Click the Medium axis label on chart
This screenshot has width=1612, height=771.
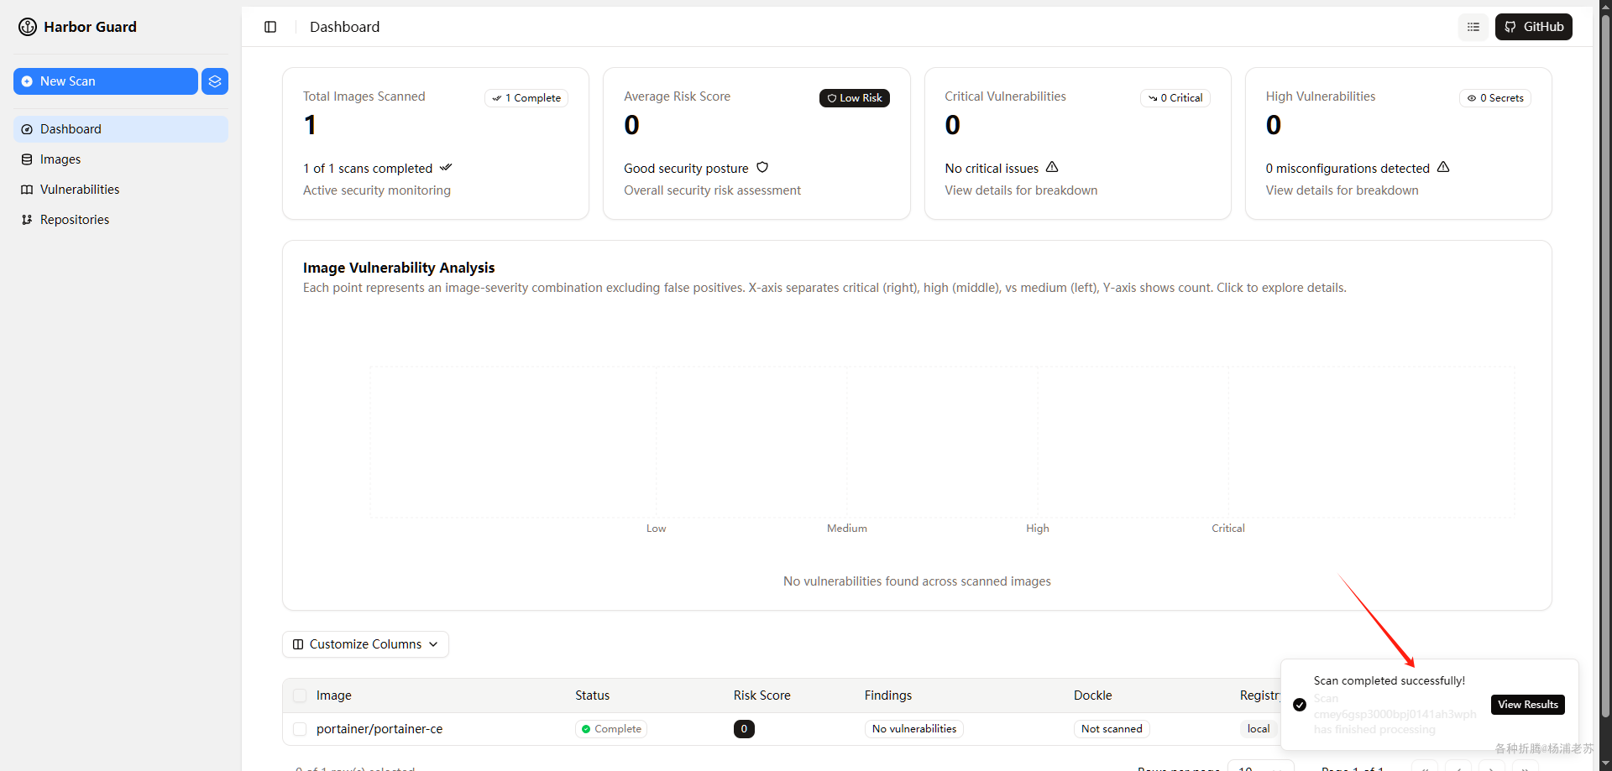(847, 529)
